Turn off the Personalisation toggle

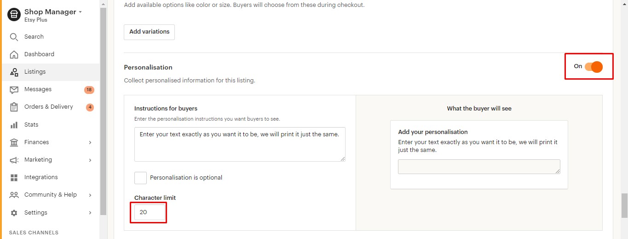(593, 67)
